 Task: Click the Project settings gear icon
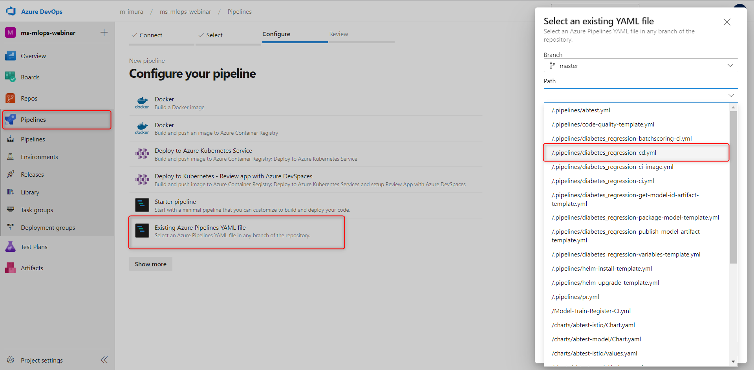click(x=11, y=360)
